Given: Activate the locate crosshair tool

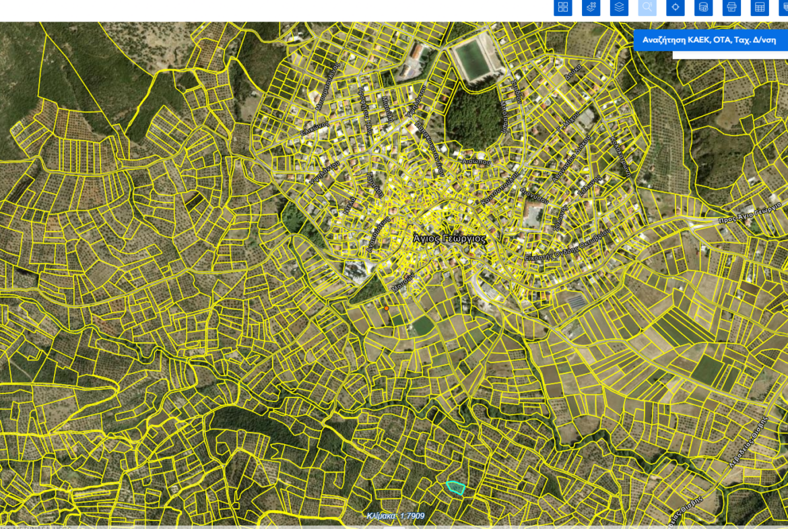Looking at the screenshot, I should tap(676, 7).
